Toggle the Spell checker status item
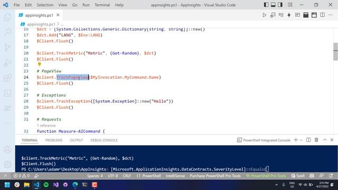338x190 pixels. pyautogui.click(x=298, y=176)
